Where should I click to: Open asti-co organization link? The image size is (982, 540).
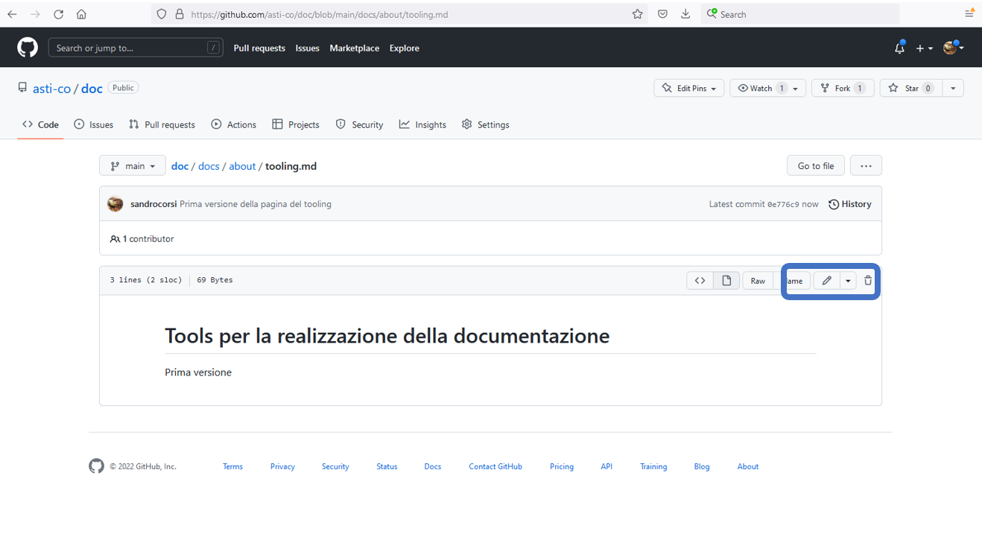coord(51,89)
